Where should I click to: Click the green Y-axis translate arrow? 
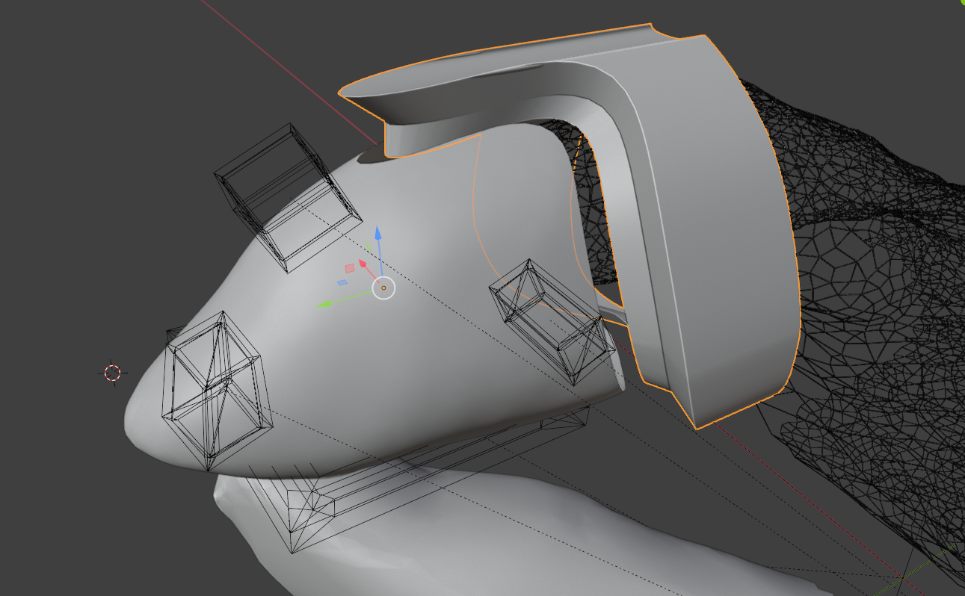click(x=327, y=302)
